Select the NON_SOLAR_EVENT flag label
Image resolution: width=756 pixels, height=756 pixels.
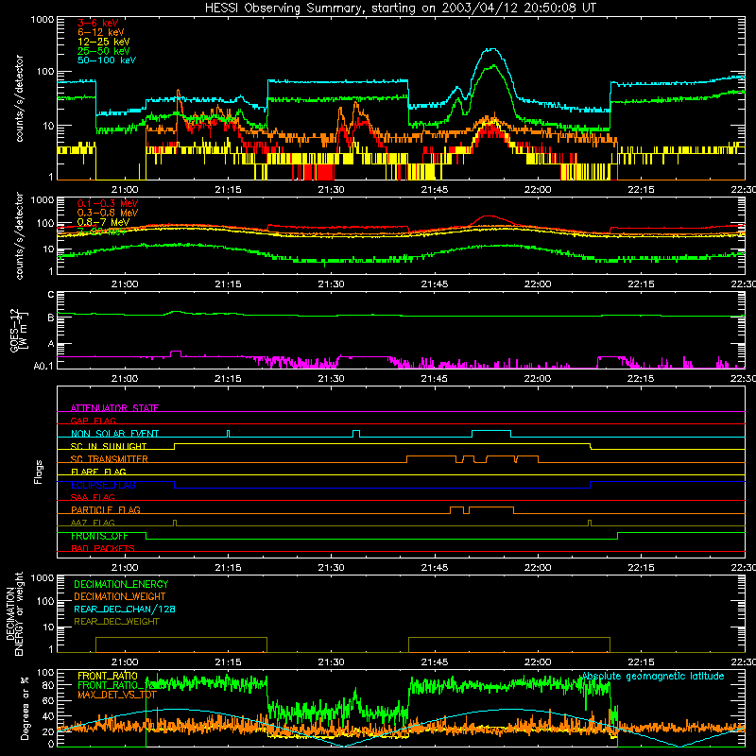tap(114, 434)
